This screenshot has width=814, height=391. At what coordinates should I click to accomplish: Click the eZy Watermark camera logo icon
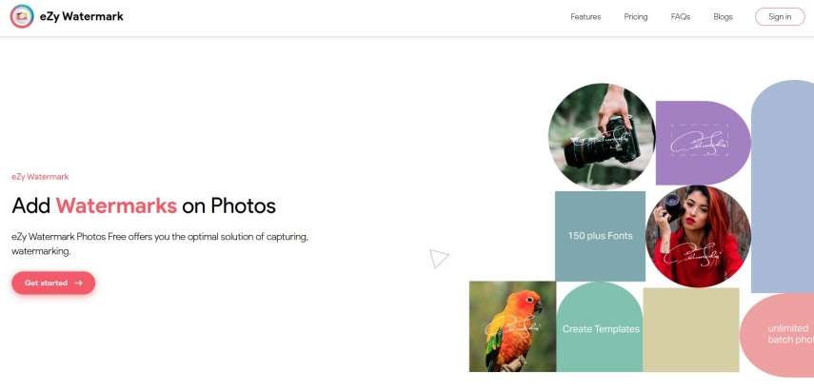point(22,16)
